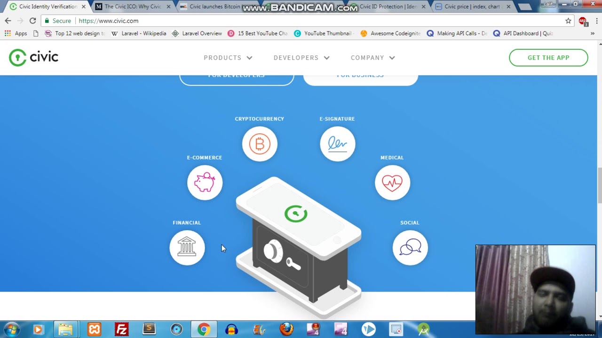Viewport: 602px width, 338px height.
Task: Open the Windows Start button
Action: (12, 329)
